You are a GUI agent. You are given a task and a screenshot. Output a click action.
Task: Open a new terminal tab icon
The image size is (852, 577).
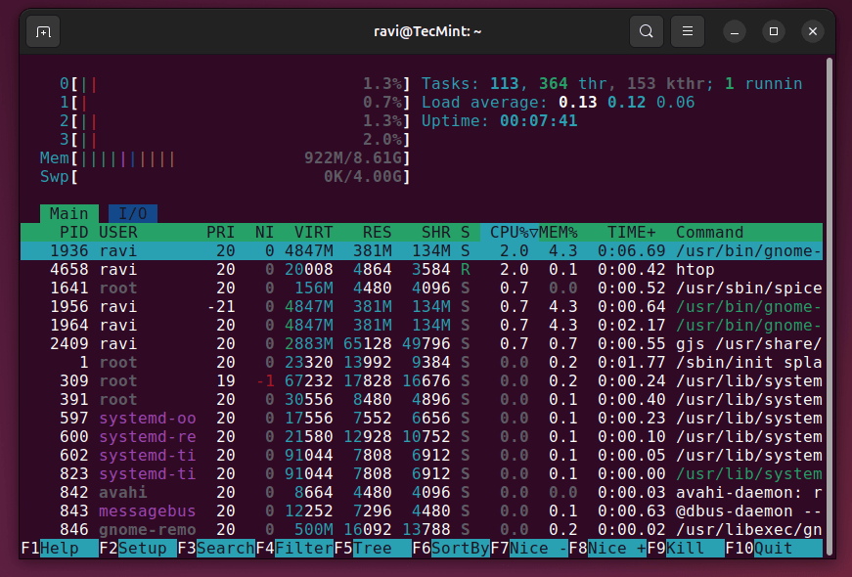pos(43,32)
